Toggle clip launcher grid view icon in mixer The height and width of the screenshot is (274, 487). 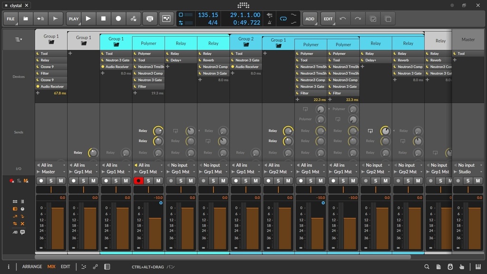point(15,202)
